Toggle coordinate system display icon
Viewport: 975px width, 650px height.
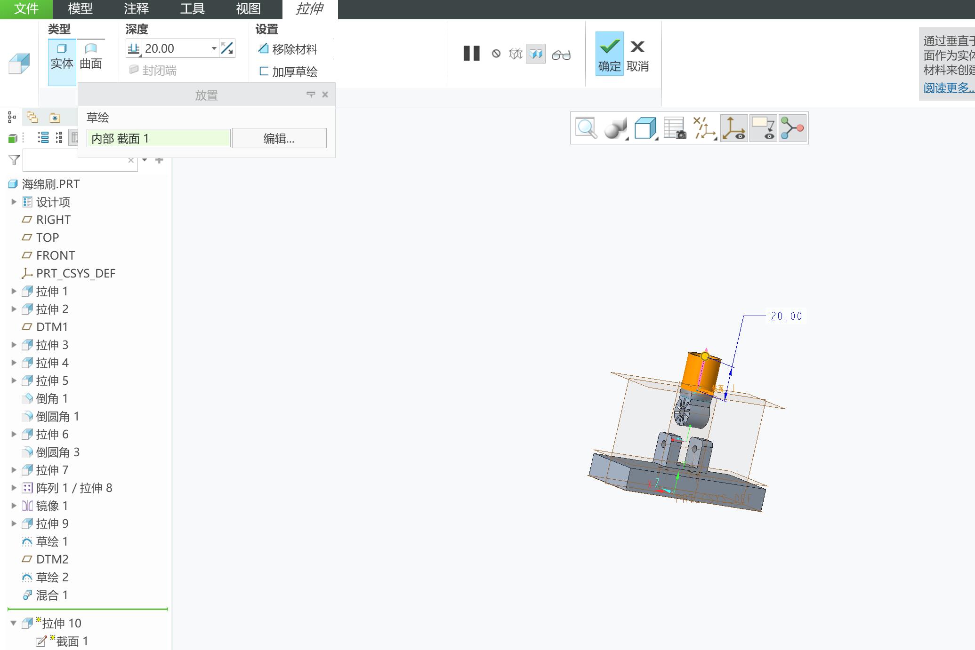click(x=734, y=128)
